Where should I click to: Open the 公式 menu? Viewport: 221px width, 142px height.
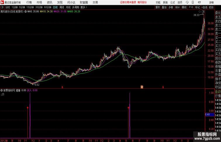(x=172, y=2)
